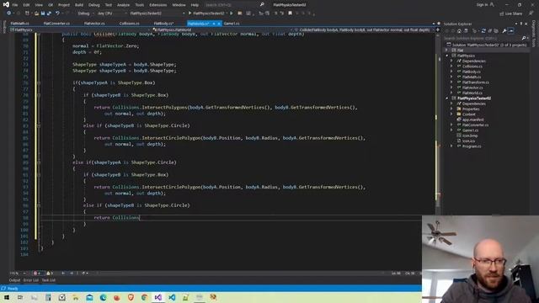Click the Solution Explorer properties wrench icon
The image size is (539, 303).
[504, 31]
